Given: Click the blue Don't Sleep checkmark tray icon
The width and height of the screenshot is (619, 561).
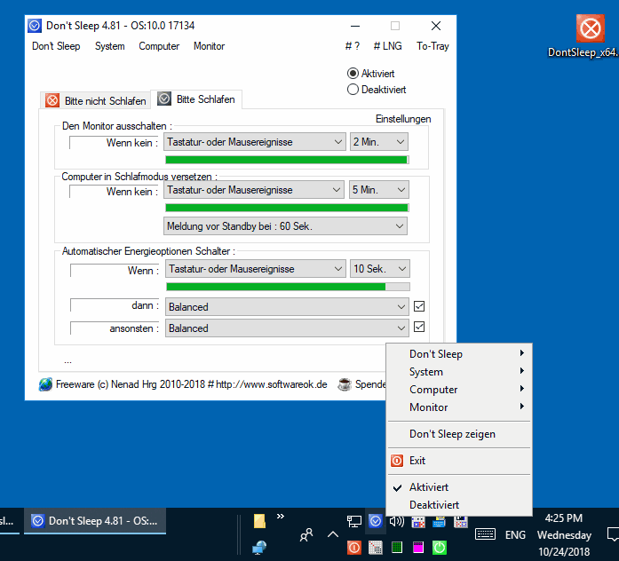Looking at the screenshot, I should [375, 522].
